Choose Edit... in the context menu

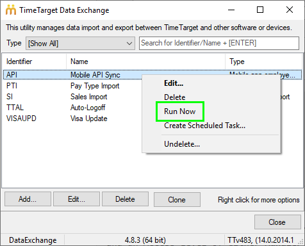pos(174,83)
